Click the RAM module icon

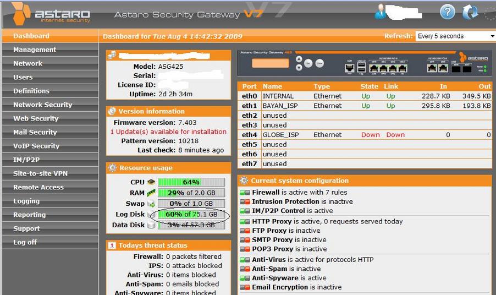tap(151, 193)
